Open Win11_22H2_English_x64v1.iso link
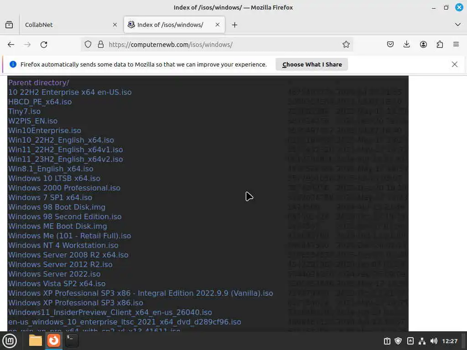 click(66, 149)
